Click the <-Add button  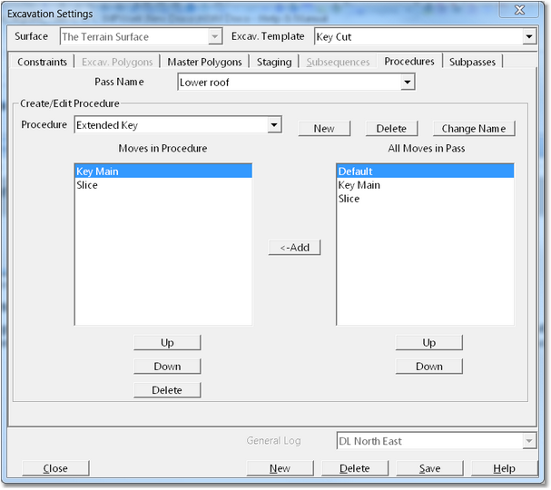(294, 248)
